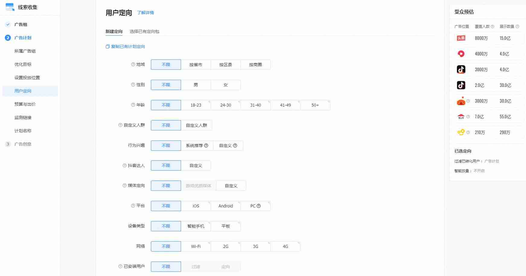Select 女 gender option
The width and height of the screenshot is (526, 276).
(x=225, y=85)
